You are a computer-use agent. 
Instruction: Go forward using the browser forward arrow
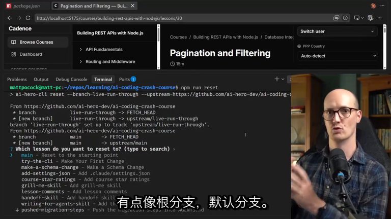coord(19,18)
